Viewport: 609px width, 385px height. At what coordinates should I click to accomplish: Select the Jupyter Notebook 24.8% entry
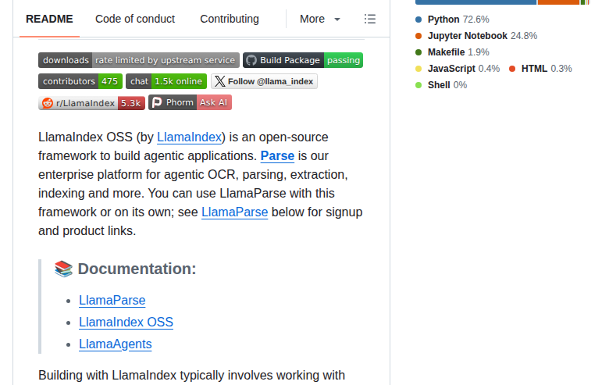pyautogui.click(x=476, y=36)
